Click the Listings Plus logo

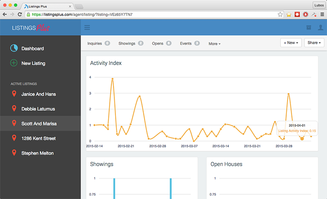[31, 28]
